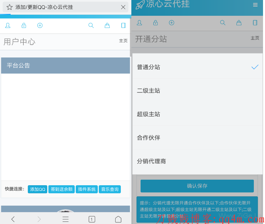Click the 开通分站 page title

151,39
